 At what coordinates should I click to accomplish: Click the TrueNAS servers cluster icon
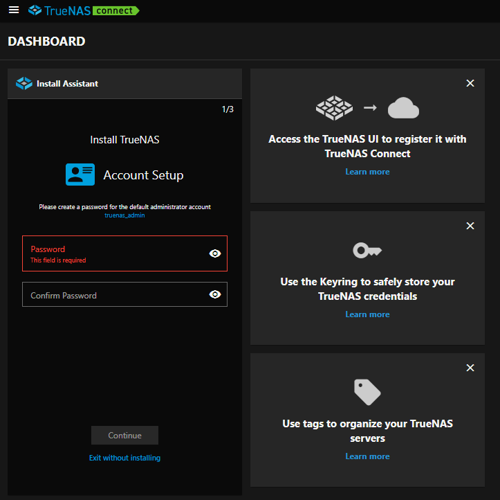coord(334,108)
